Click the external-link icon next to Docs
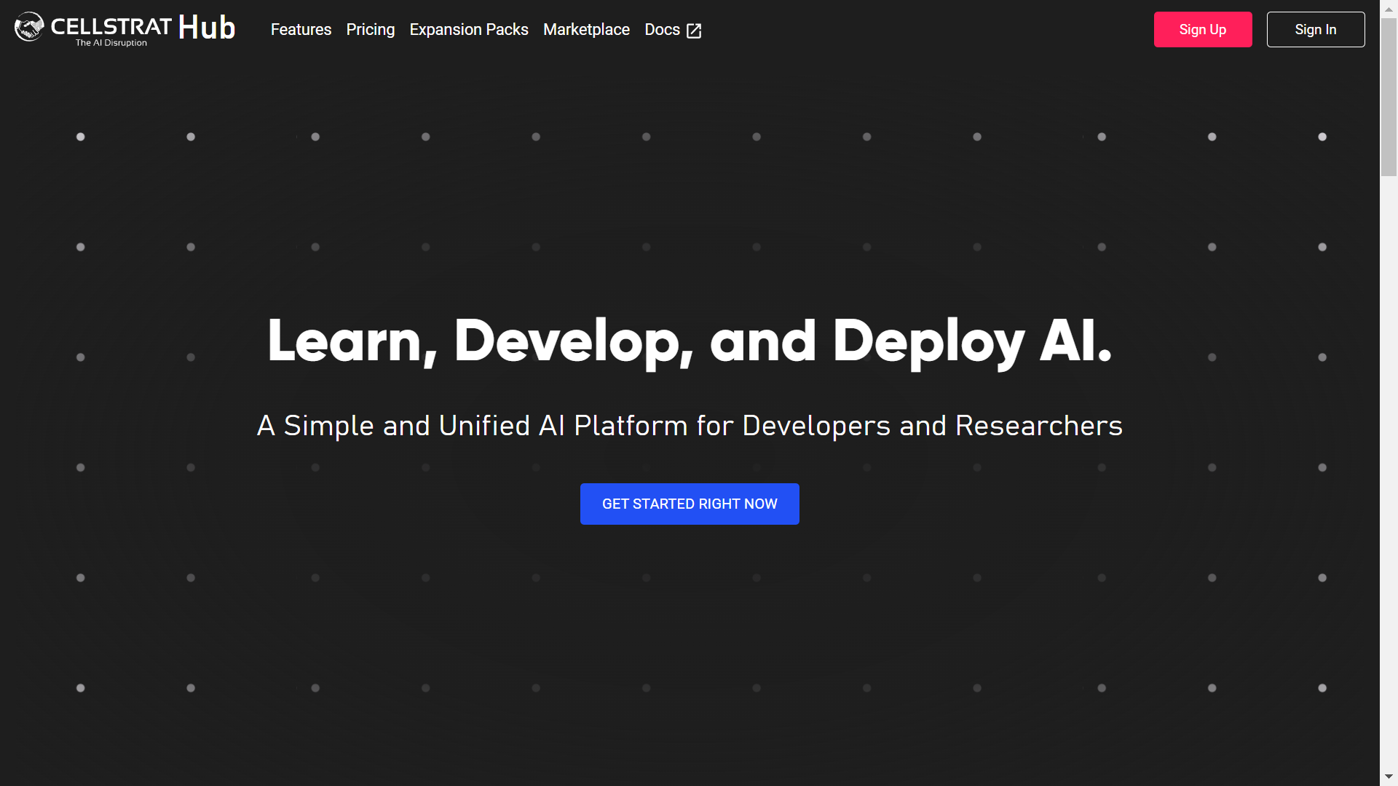Viewport: 1398px width, 786px height. [x=694, y=31]
